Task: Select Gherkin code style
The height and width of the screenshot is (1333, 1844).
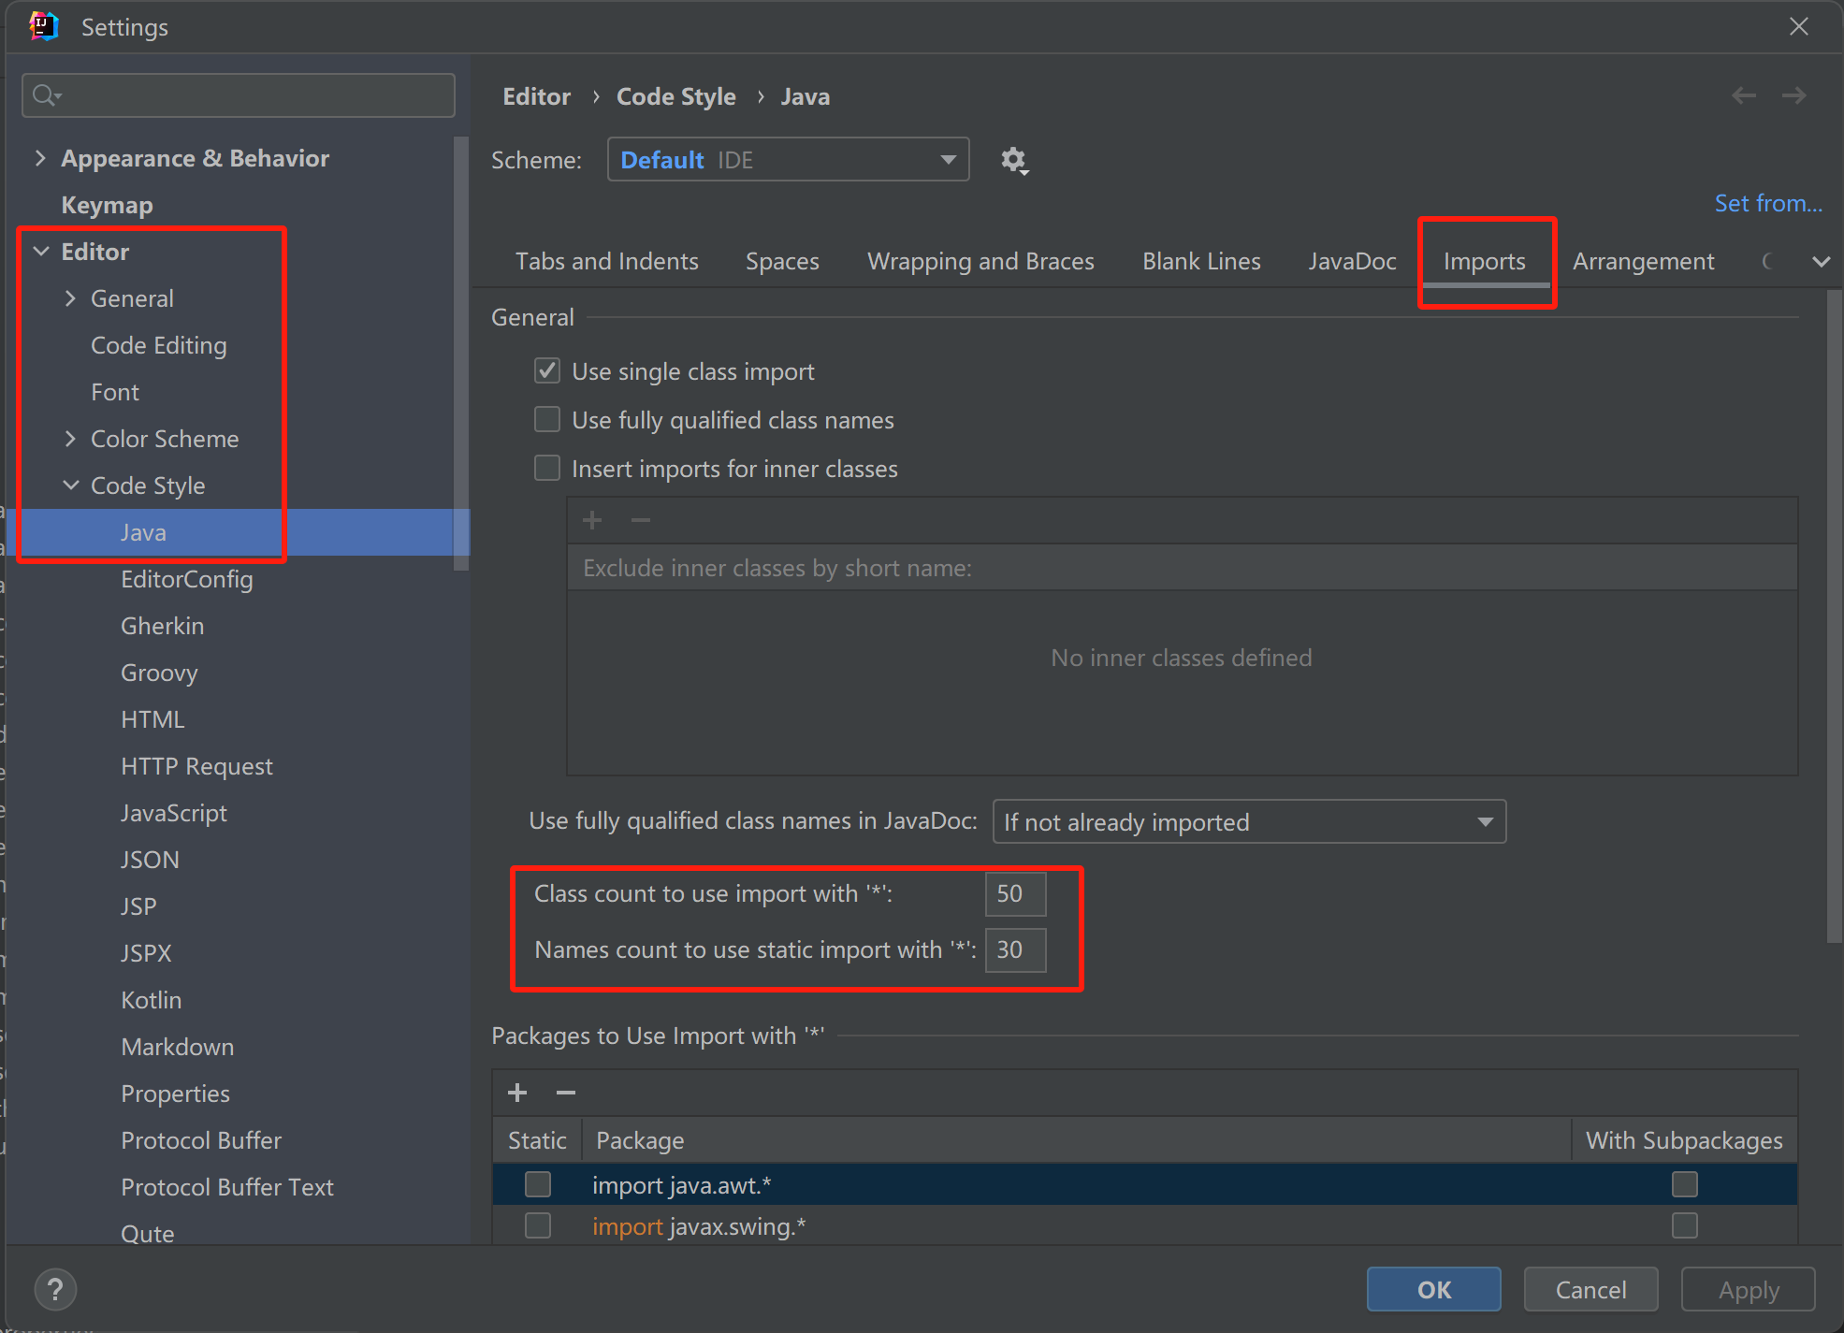Action: point(163,626)
